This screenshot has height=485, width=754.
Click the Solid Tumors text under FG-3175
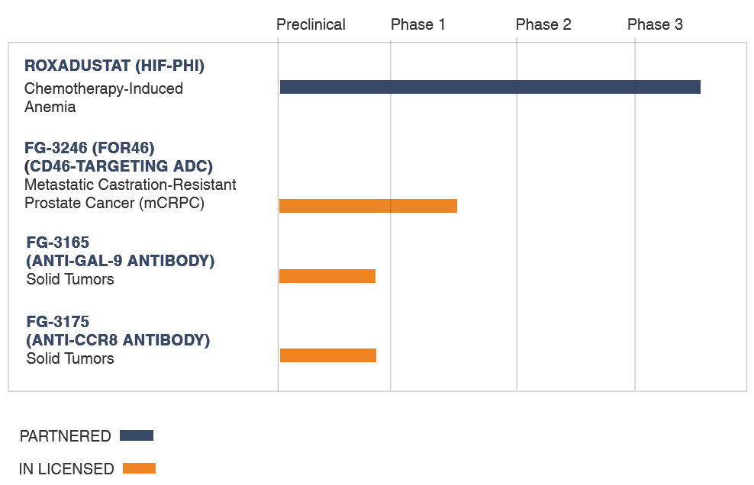click(70, 358)
